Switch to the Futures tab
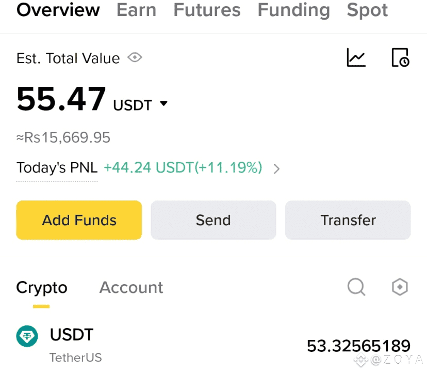This screenshot has width=427, height=373. click(x=207, y=10)
